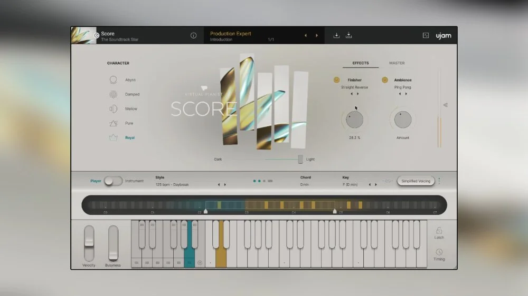528x296 pixels.
Task: Click the stop key with circle icon
Action: coord(200,263)
